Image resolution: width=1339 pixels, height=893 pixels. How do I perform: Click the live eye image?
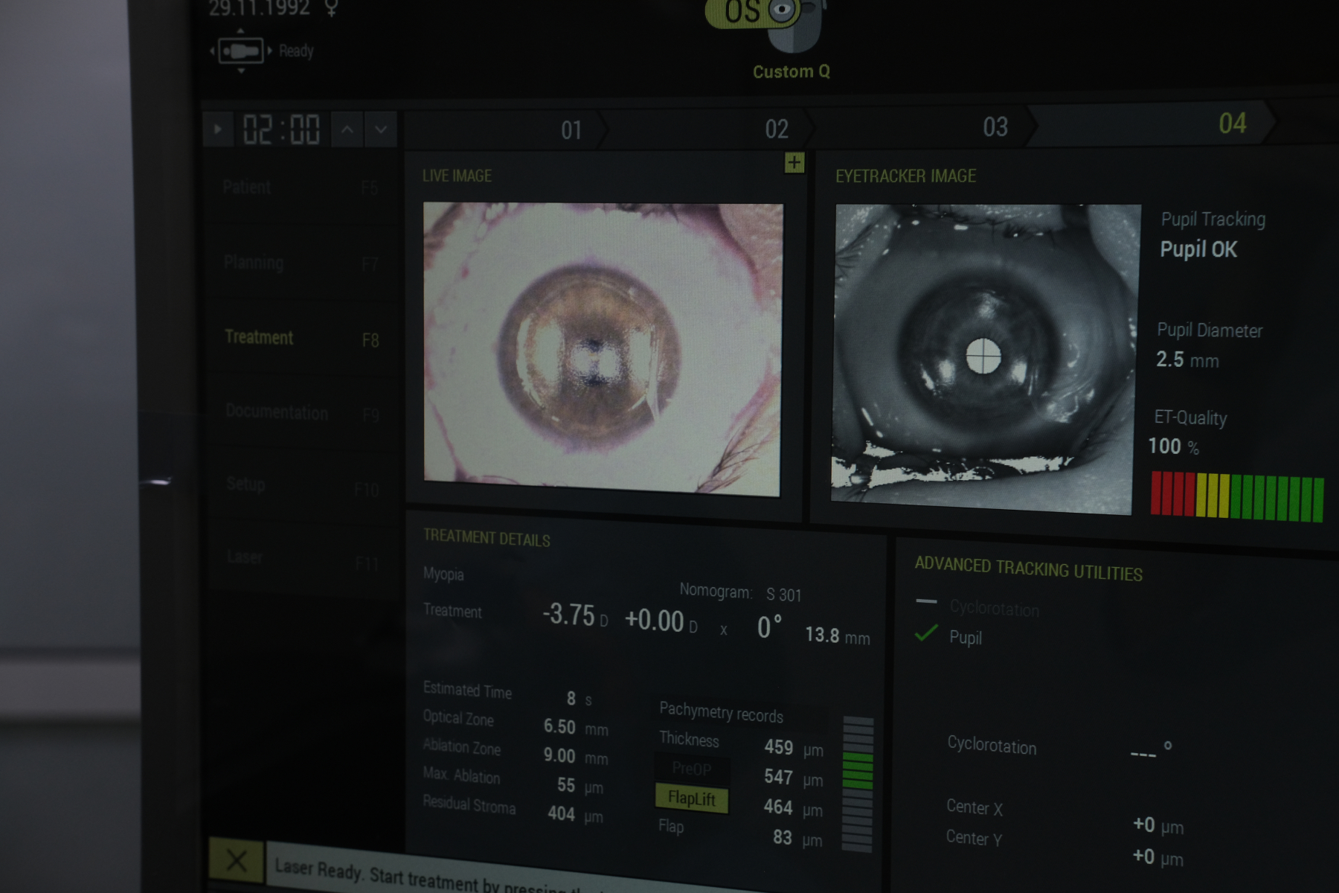tap(603, 348)
